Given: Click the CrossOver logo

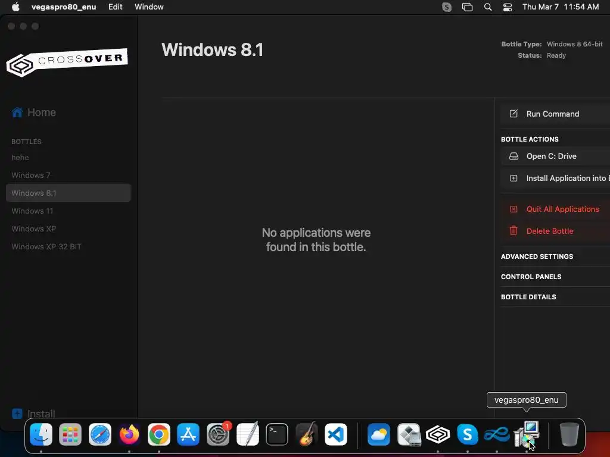Looking at the screenshot, I should [67, 62].
